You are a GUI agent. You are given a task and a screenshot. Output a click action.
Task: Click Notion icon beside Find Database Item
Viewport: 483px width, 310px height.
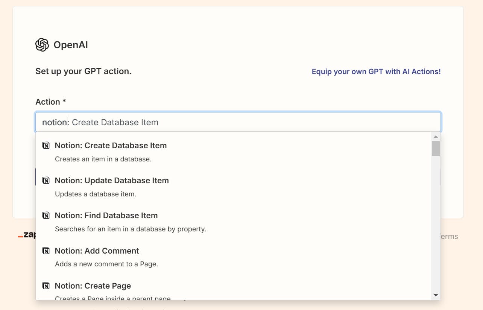point(46,216)
